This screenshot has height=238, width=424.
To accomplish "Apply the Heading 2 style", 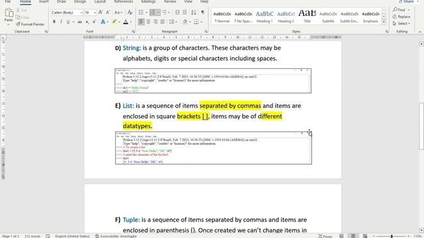I will [286, 17].
